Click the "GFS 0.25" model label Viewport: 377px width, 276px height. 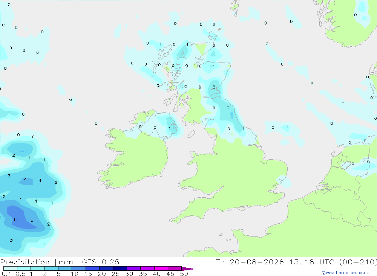101,262
